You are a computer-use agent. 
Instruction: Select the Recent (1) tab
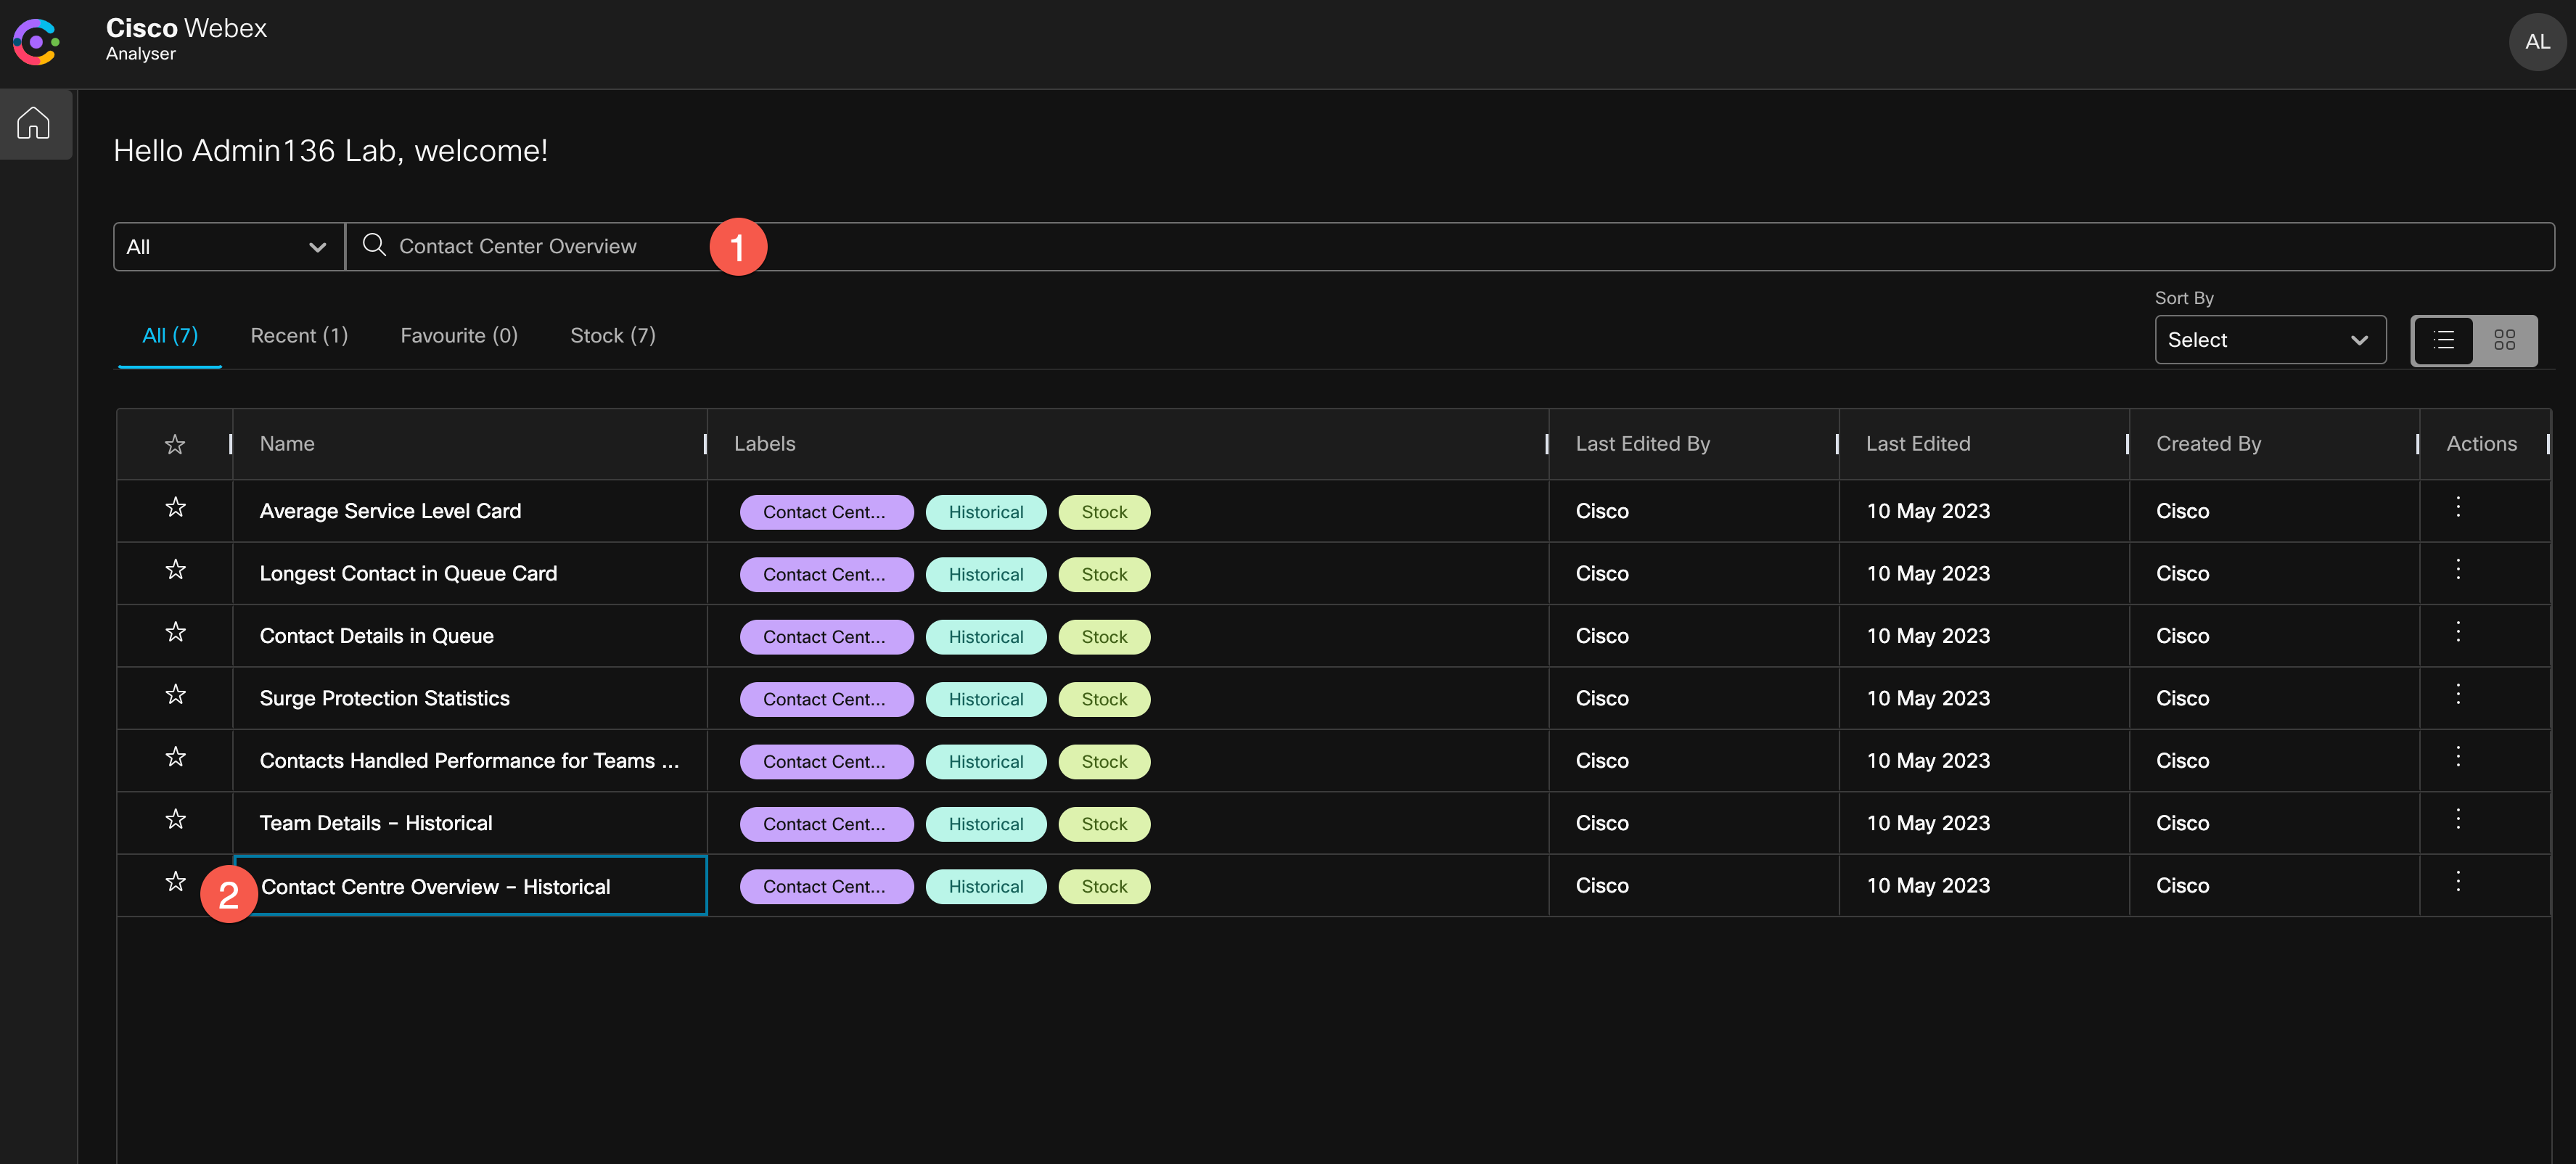(299, 336)
